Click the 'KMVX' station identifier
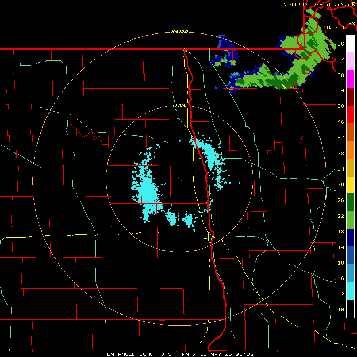 pyautogui.click(x=190, y=354)
